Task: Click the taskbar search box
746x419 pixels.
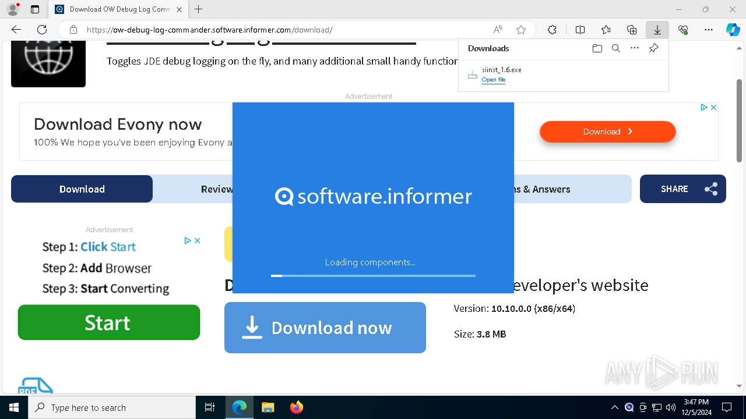Action: pyautogui.click(x=112, y=407)
